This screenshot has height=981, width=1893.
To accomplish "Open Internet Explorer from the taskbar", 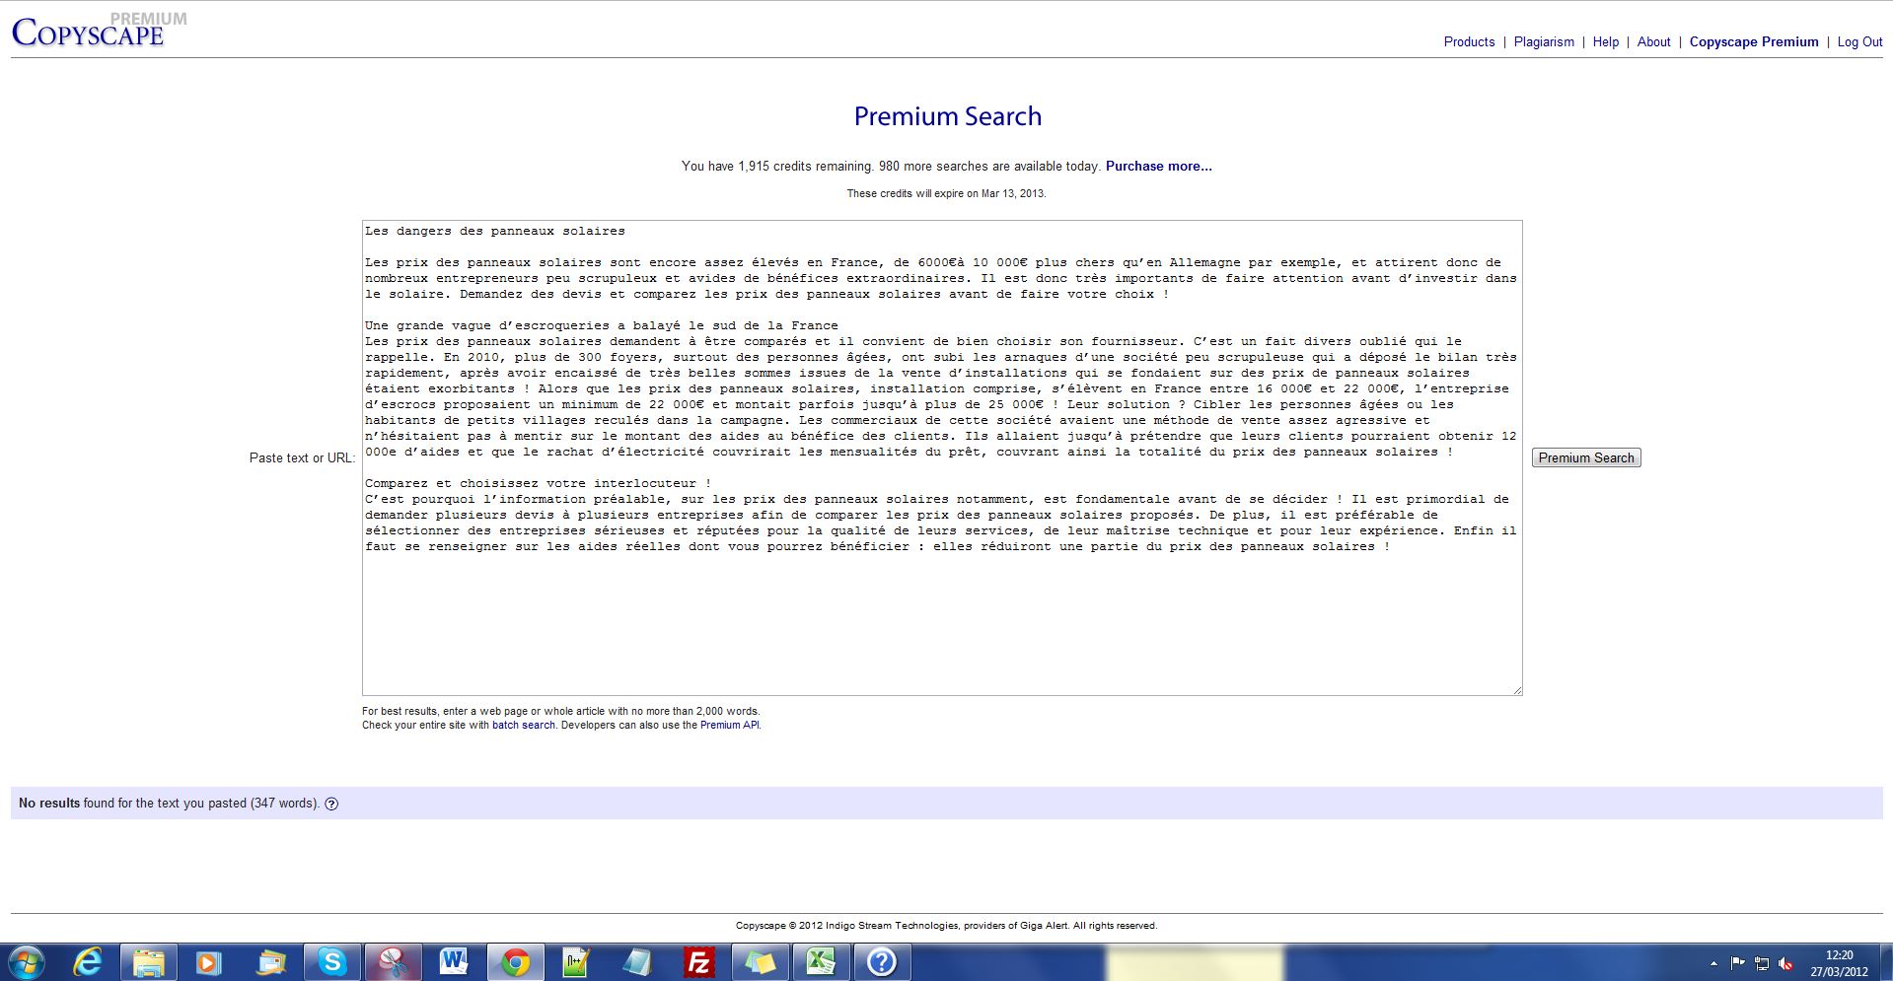I will click(x=88, y=961).
